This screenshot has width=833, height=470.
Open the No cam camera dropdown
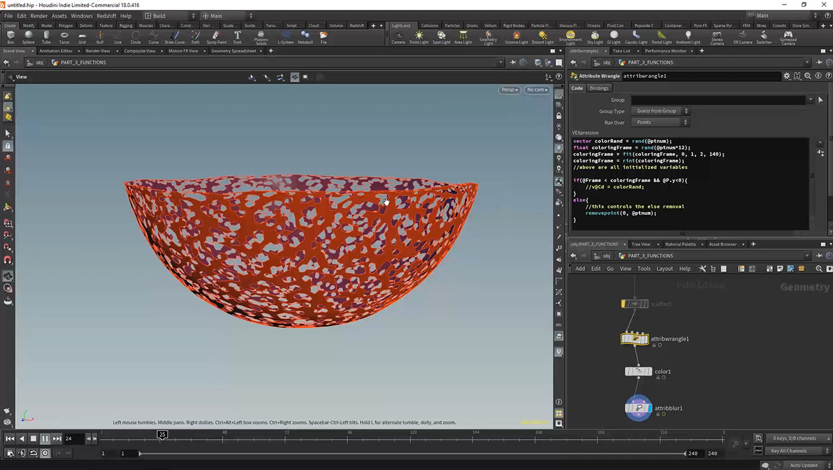coord(537,90)
